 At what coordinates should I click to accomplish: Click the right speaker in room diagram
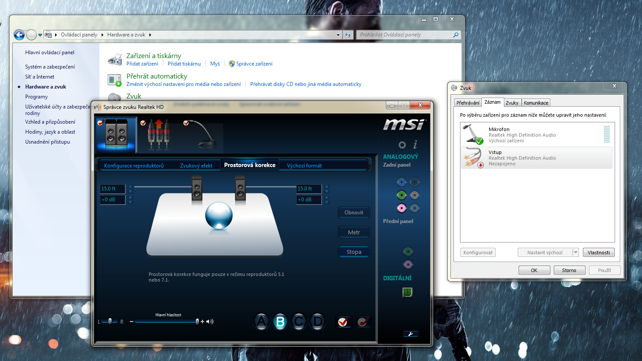click(x=240, y=189)
